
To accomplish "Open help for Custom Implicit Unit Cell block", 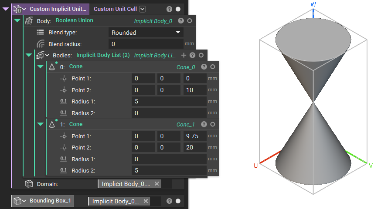I will tap(170, 9).
